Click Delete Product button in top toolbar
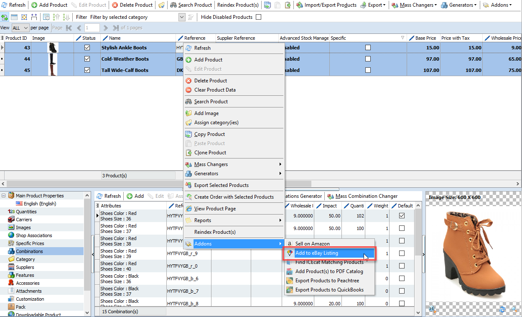522x317 pixels. pos(132,5)
